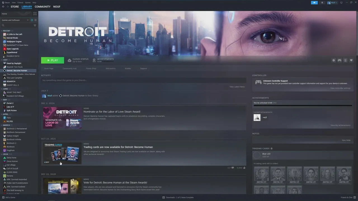Collapse the JUNE section
The width and height of the screenshot is (358, 201).
click(2, 89)
